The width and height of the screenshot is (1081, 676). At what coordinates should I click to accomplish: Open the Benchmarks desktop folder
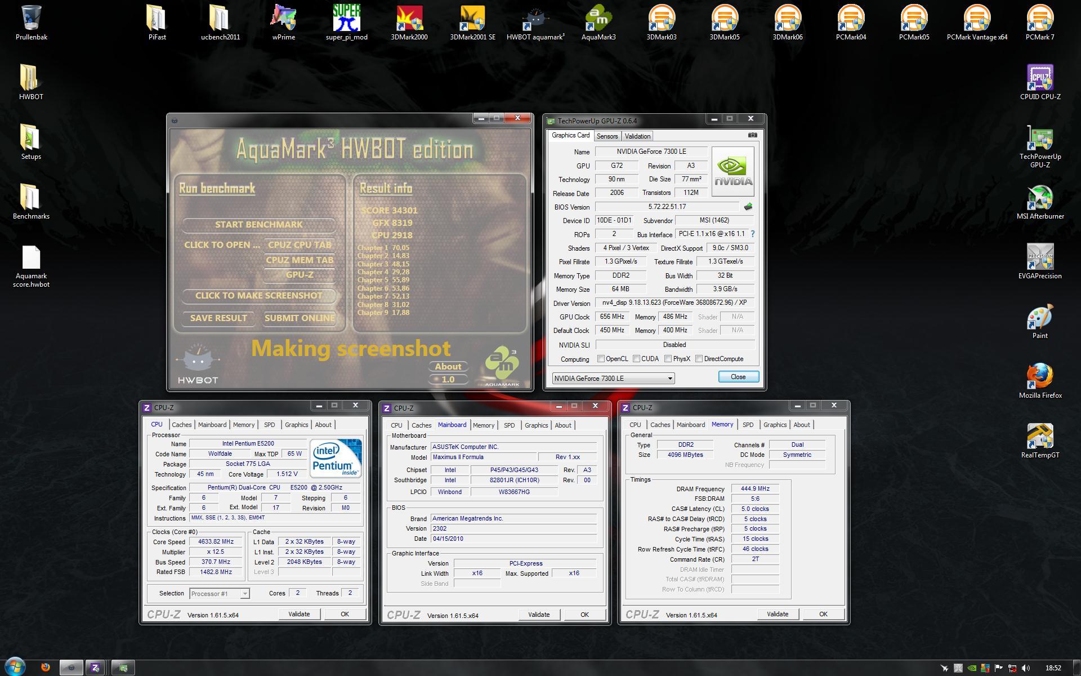pyautogui.click(x=31, y=202)
